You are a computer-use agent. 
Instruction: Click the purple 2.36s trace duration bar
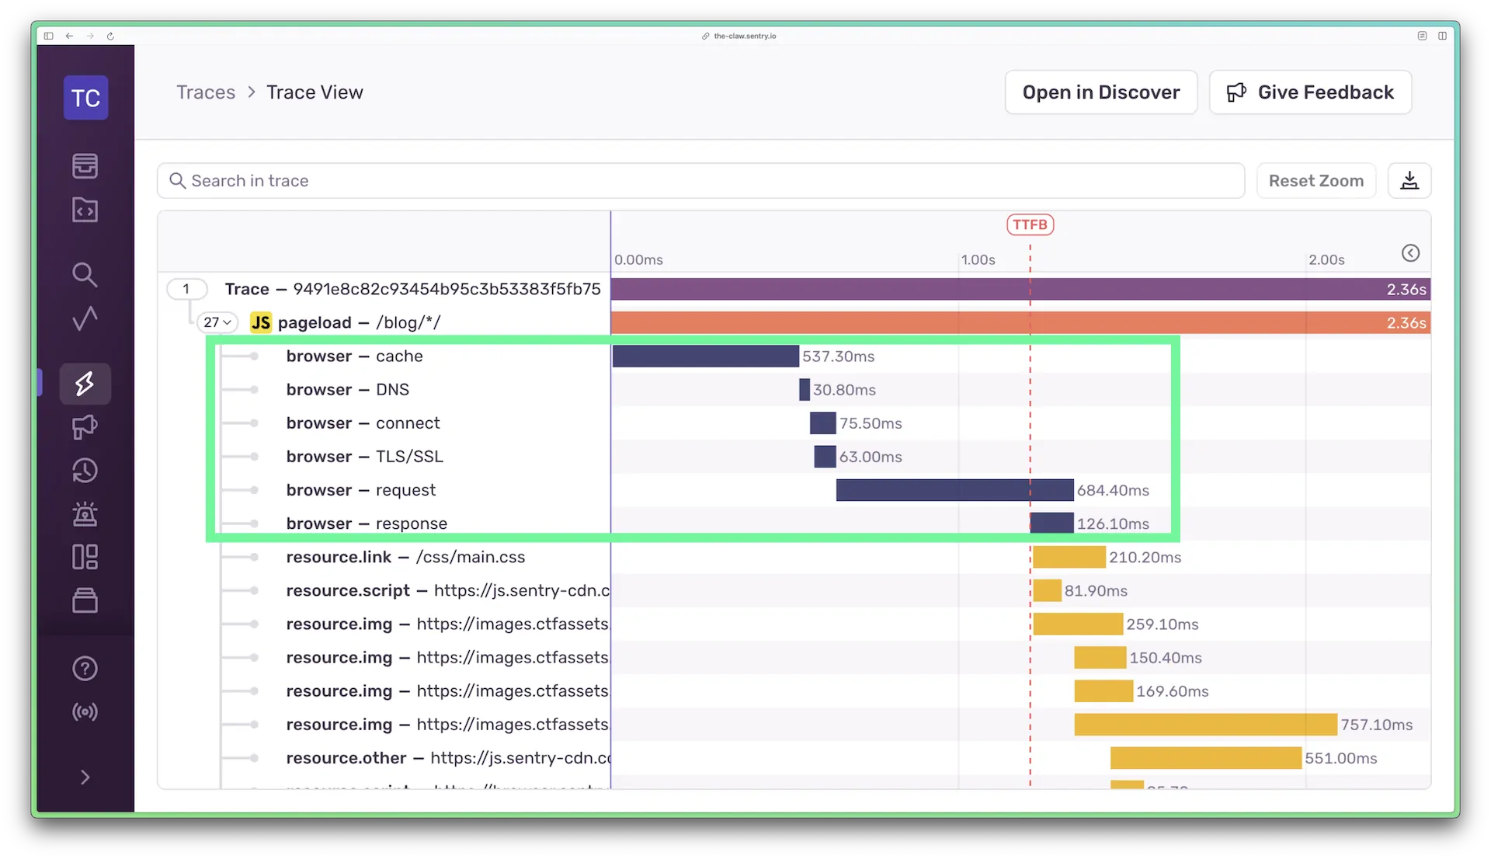1020,289
